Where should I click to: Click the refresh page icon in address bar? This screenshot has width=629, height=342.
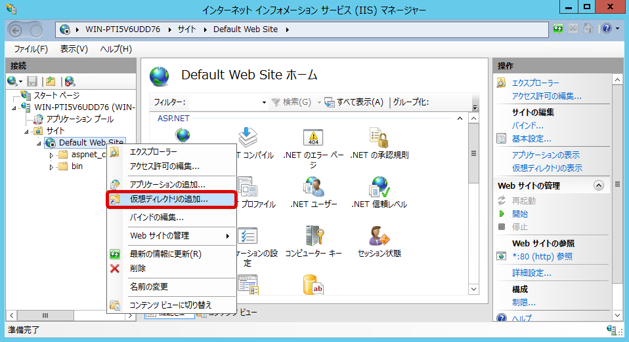pos(558,28)
